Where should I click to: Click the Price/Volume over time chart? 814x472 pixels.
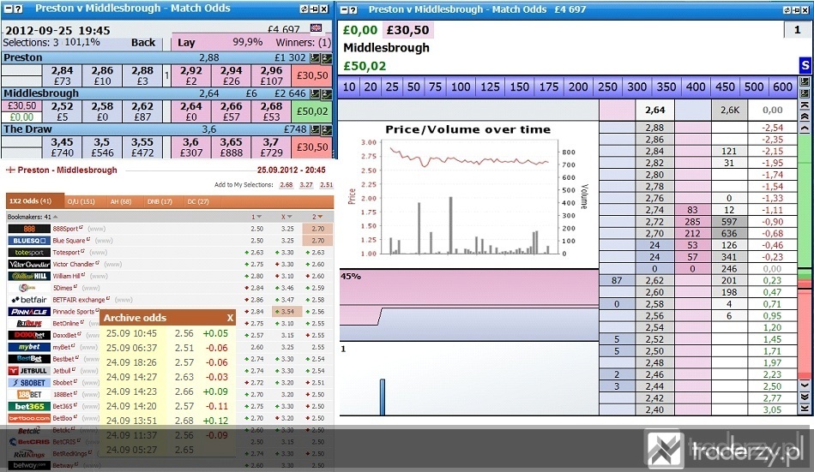pos(468,194)
